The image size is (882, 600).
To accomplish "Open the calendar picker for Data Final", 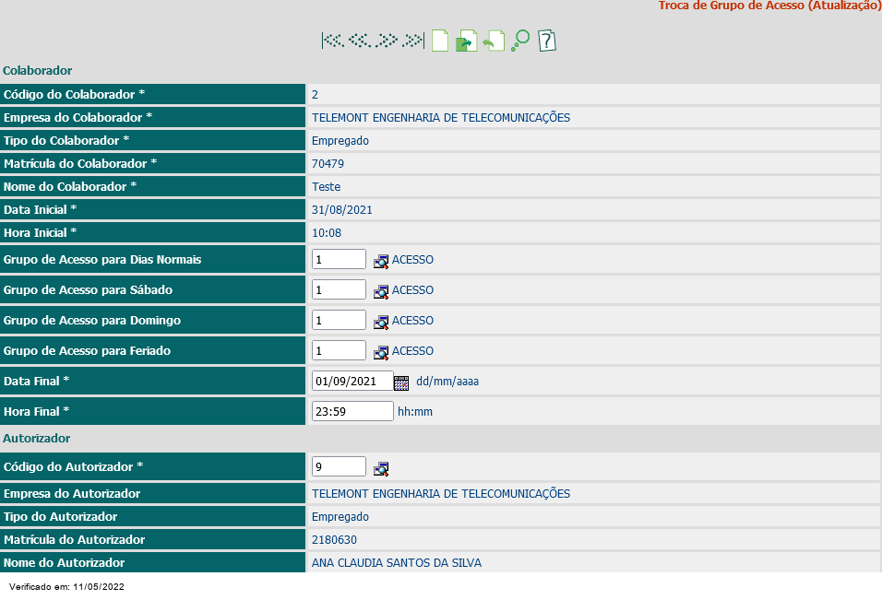I will 401,382.
